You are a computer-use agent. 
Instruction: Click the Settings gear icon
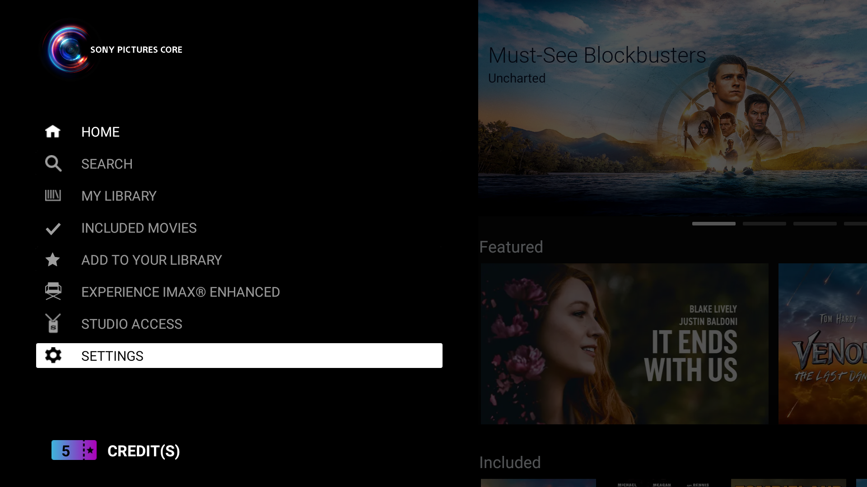53,355
